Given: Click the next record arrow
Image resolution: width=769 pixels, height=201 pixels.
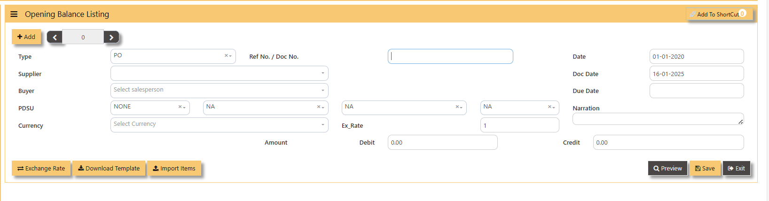Looking at the screenshot, I should (111, 37).
